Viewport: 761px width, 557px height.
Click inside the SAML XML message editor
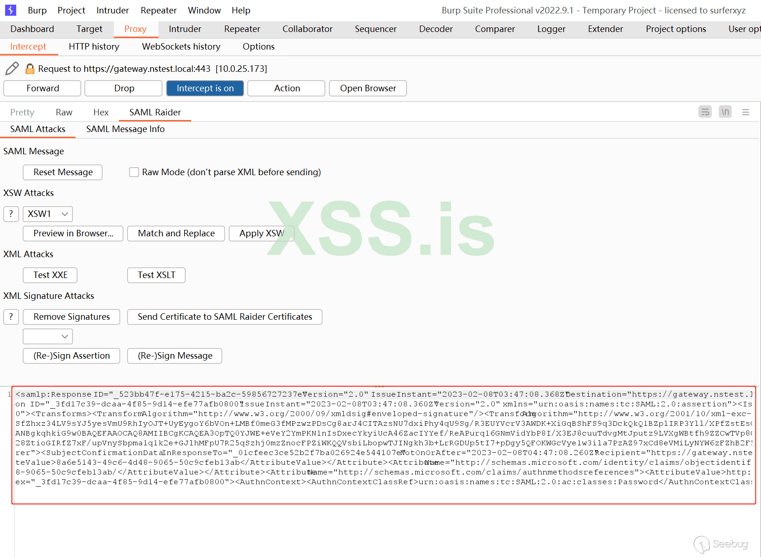384,445
